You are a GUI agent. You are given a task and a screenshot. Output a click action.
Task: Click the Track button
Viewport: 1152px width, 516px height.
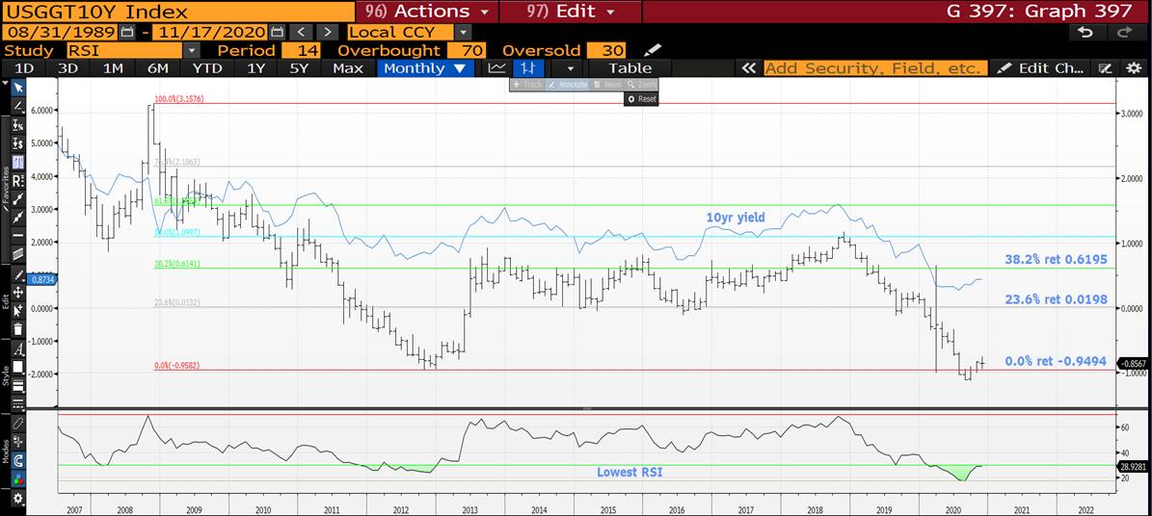coord(526,85)
